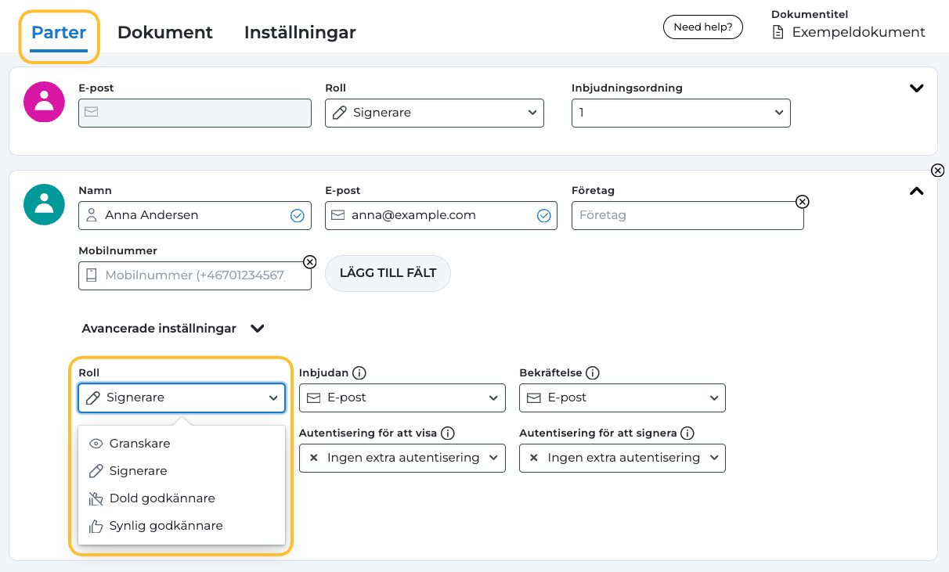
Task: Open the Bekräftelse E-post dropdown
Action: (622, 398)
